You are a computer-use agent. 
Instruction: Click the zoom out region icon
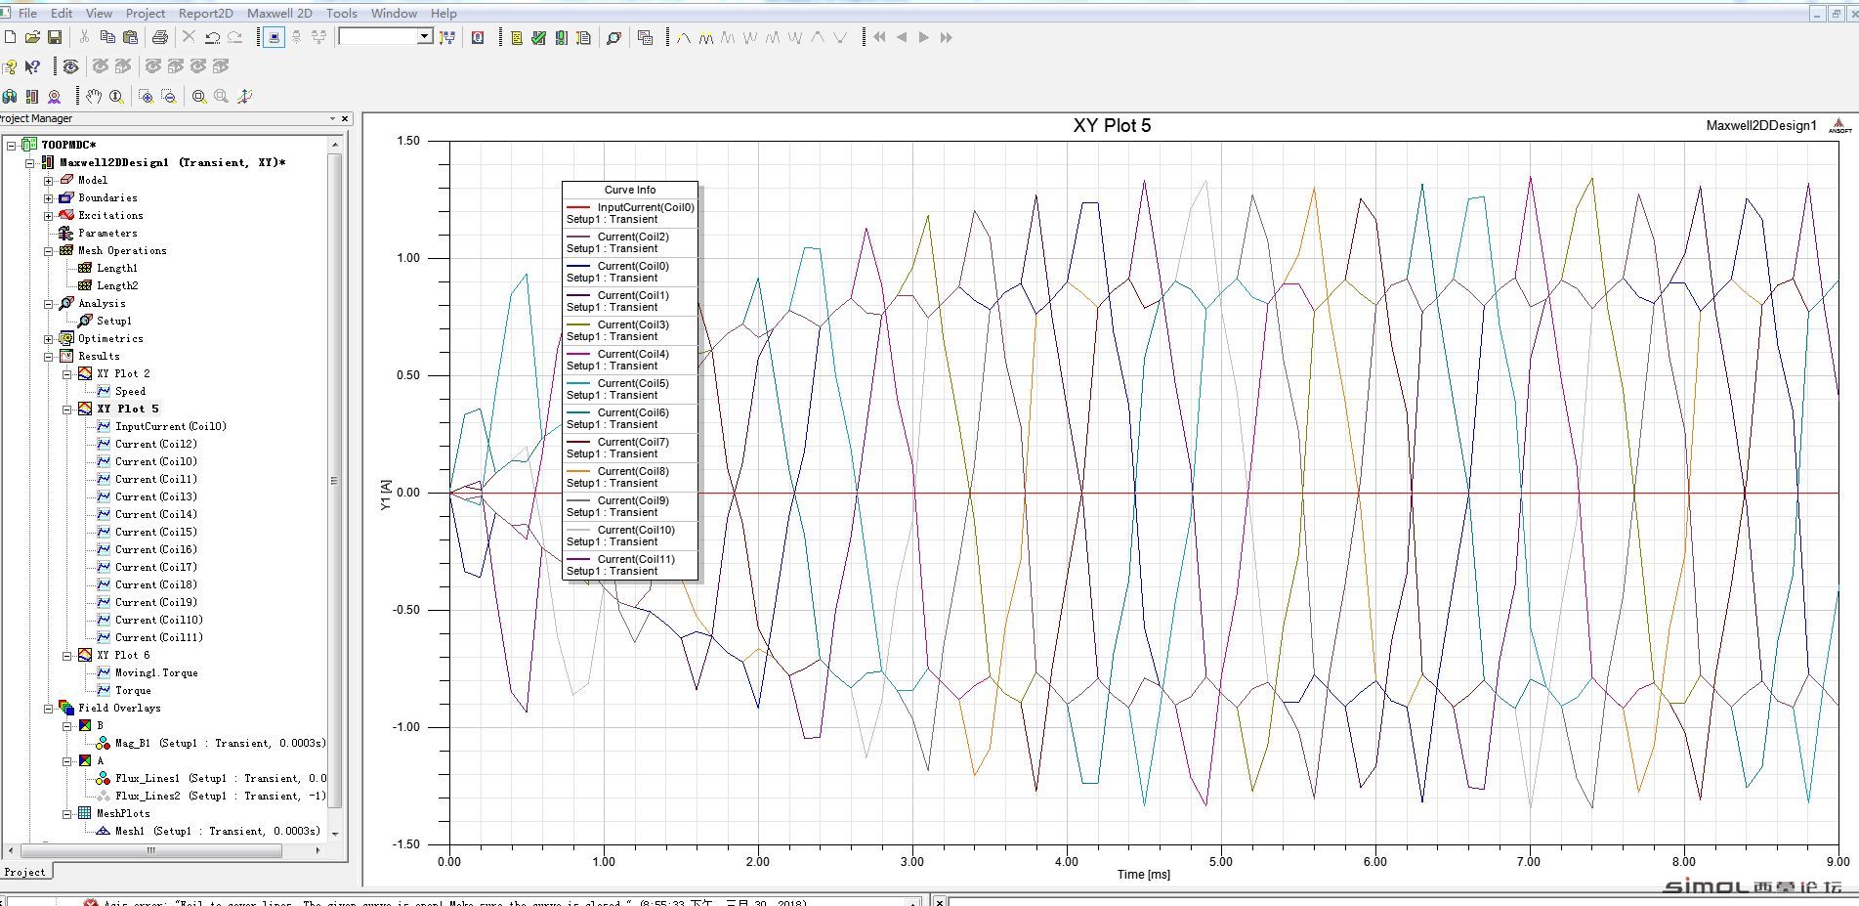(169, 96)
